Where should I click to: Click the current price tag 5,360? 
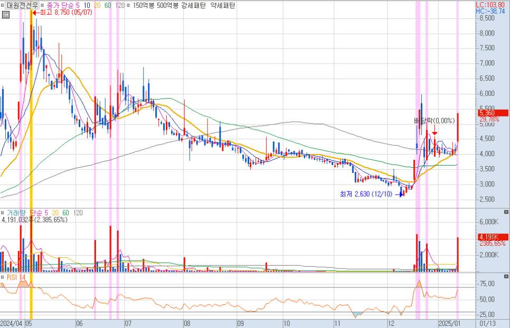(x=493, y=113)
